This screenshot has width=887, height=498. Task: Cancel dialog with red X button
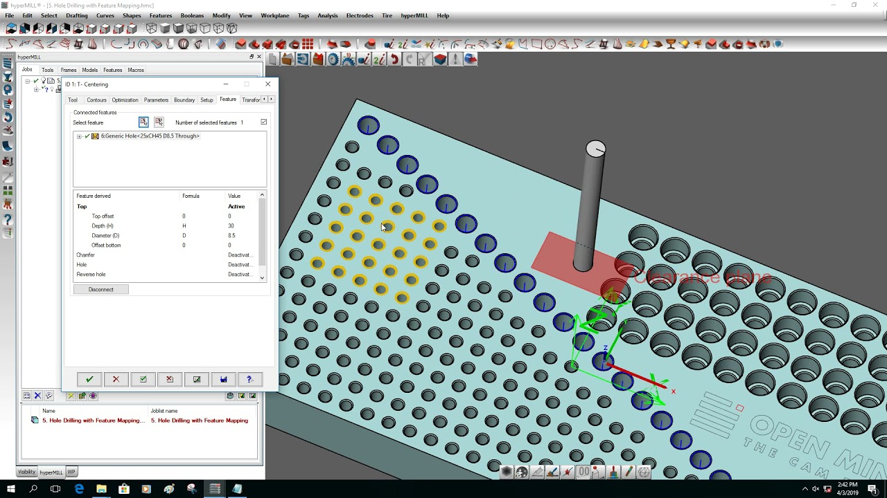pos(116,379)
